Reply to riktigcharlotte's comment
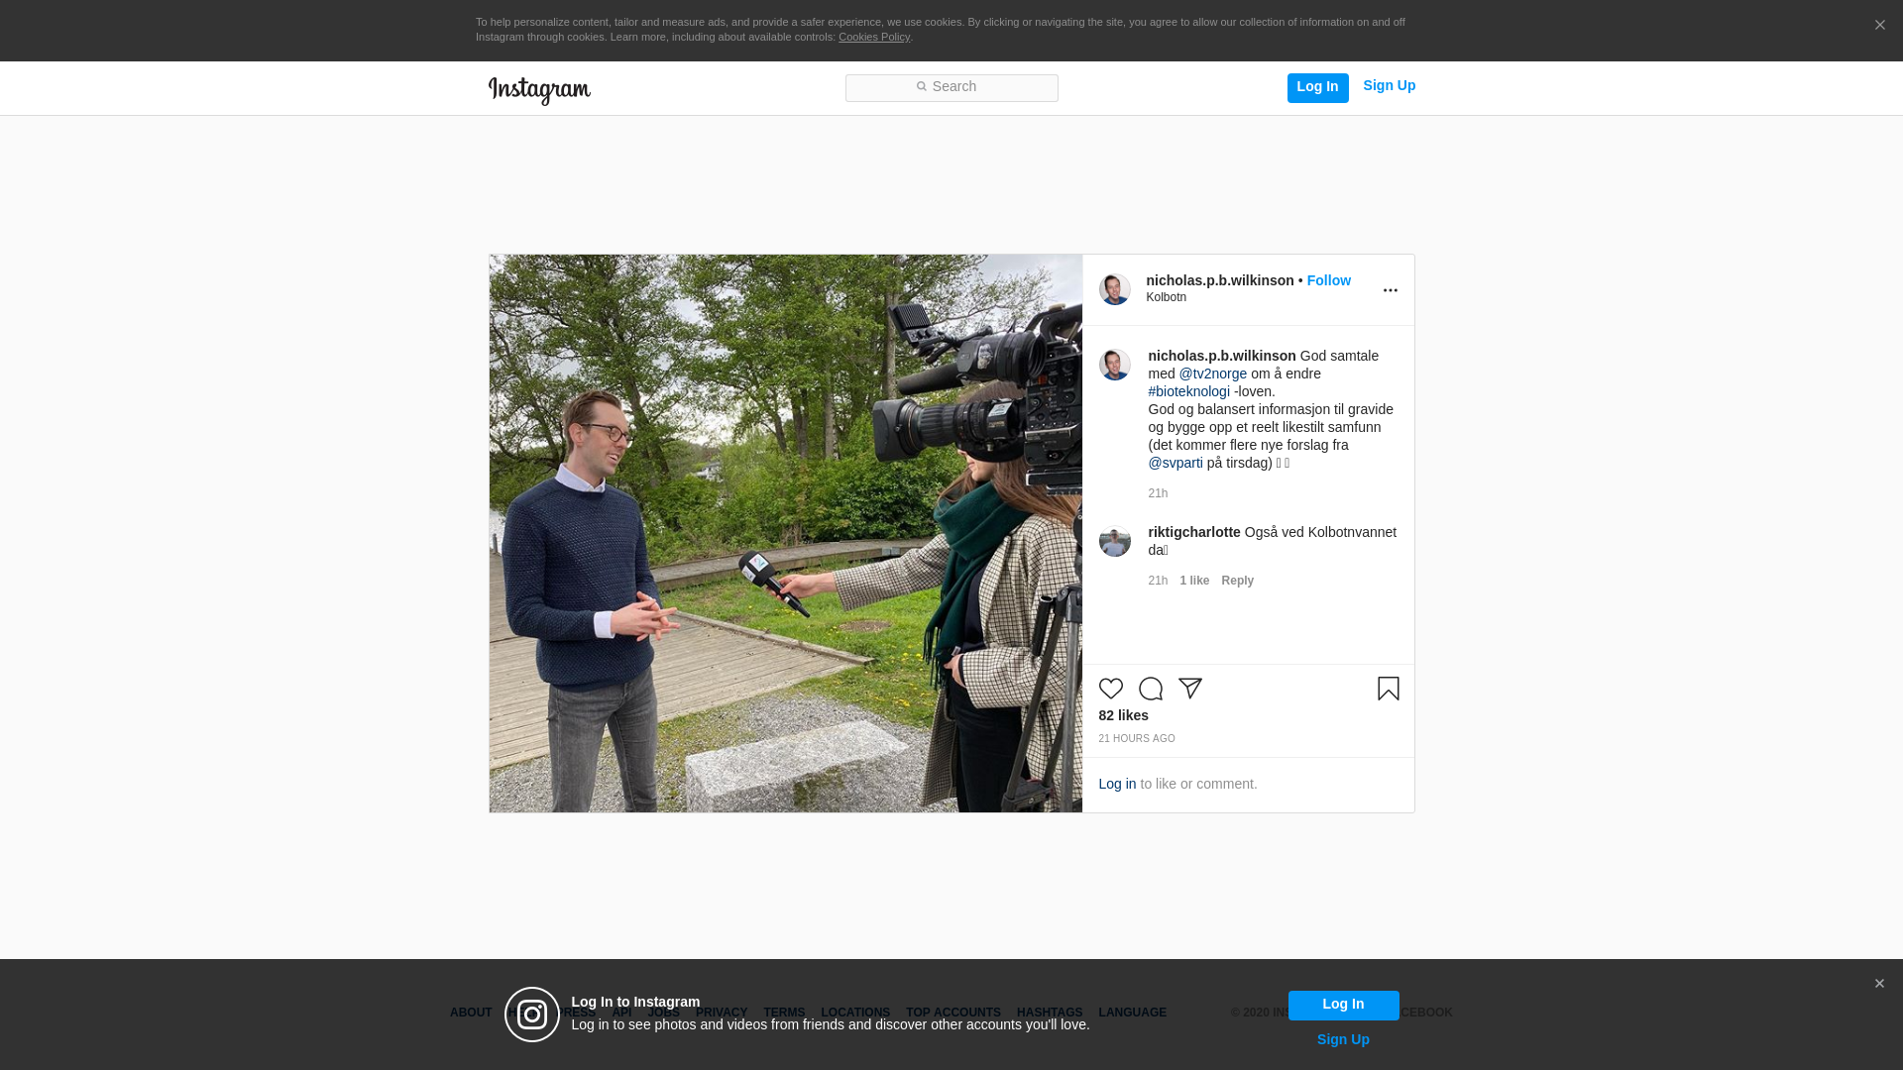Screen dimensions: 1903x1070 1237,581
